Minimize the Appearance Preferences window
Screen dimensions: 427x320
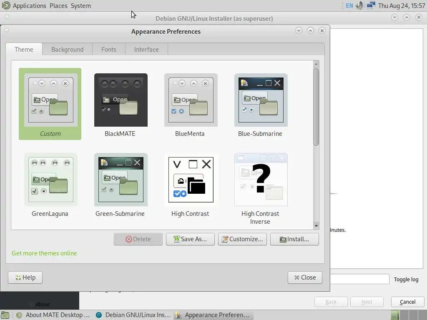pyautogui.click(x=299, y=30)
